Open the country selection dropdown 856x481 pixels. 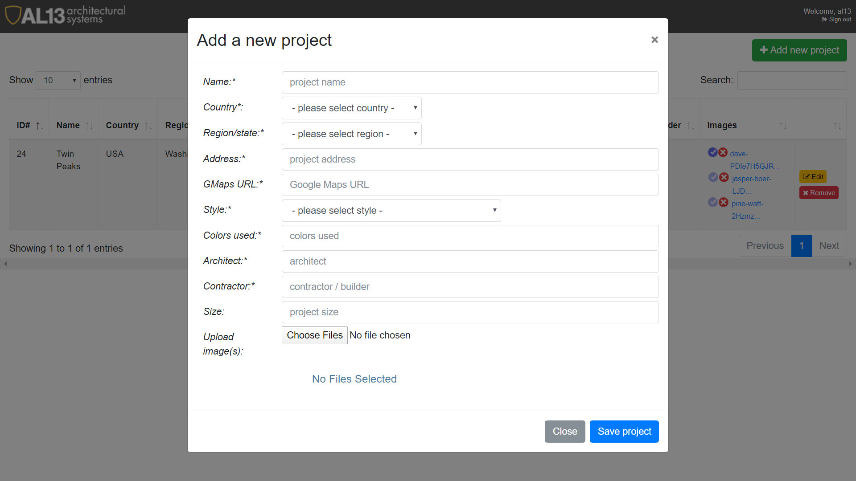[351, 108]
